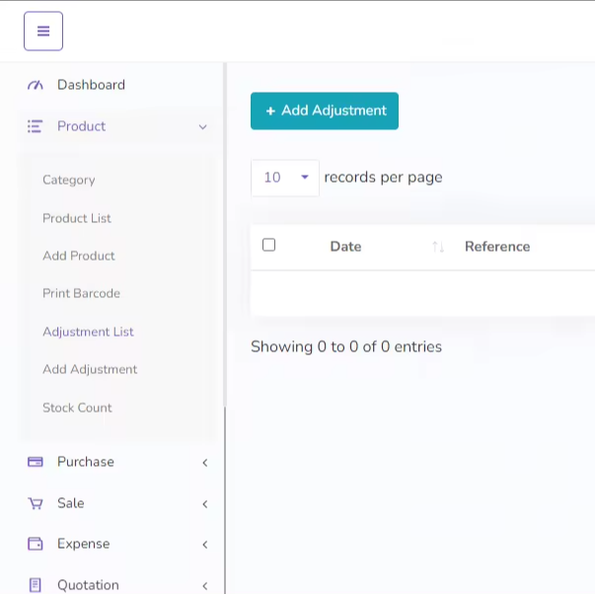Click the Dashboard speedometer icon

[36, 85]
